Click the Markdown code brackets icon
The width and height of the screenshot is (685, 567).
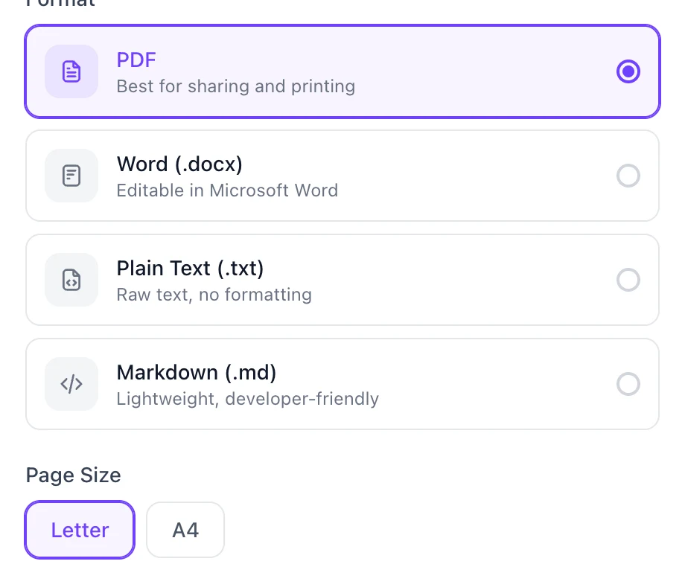(71, 384)
